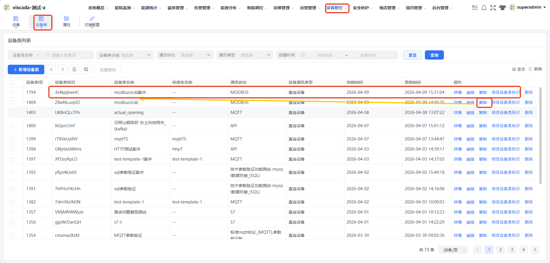Screen dimensions: 550x263
Task: Click 详情 for row actual_opening
Action: (457, 113)
